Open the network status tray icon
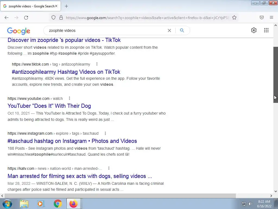 244,204
